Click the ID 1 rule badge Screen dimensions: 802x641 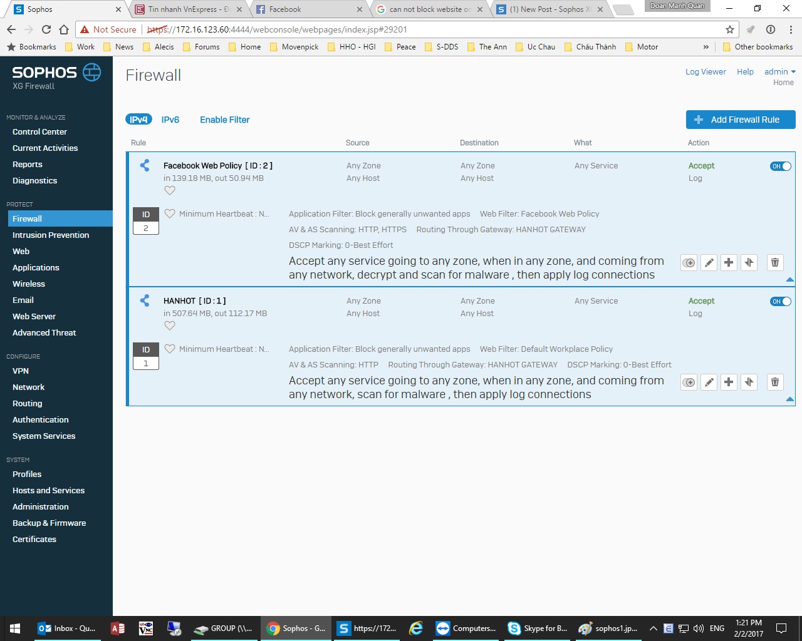point(146,356)
